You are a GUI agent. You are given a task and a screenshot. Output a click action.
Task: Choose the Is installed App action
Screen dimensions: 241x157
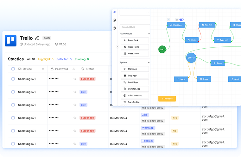pos(135,95)
